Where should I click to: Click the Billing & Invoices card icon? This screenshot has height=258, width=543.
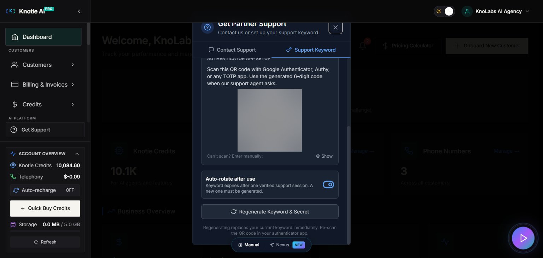[x=15, y=84]
